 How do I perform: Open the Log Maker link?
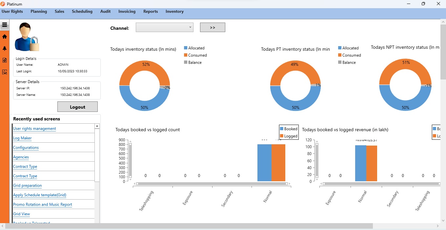(22, 138)
